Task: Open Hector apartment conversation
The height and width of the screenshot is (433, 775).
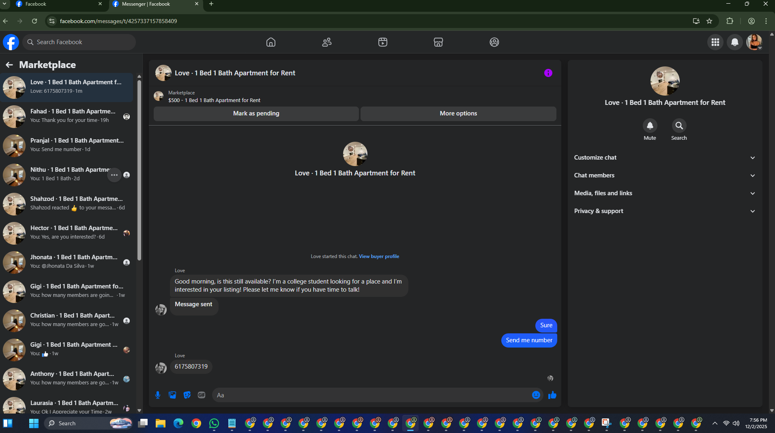Action: (67, 233)
